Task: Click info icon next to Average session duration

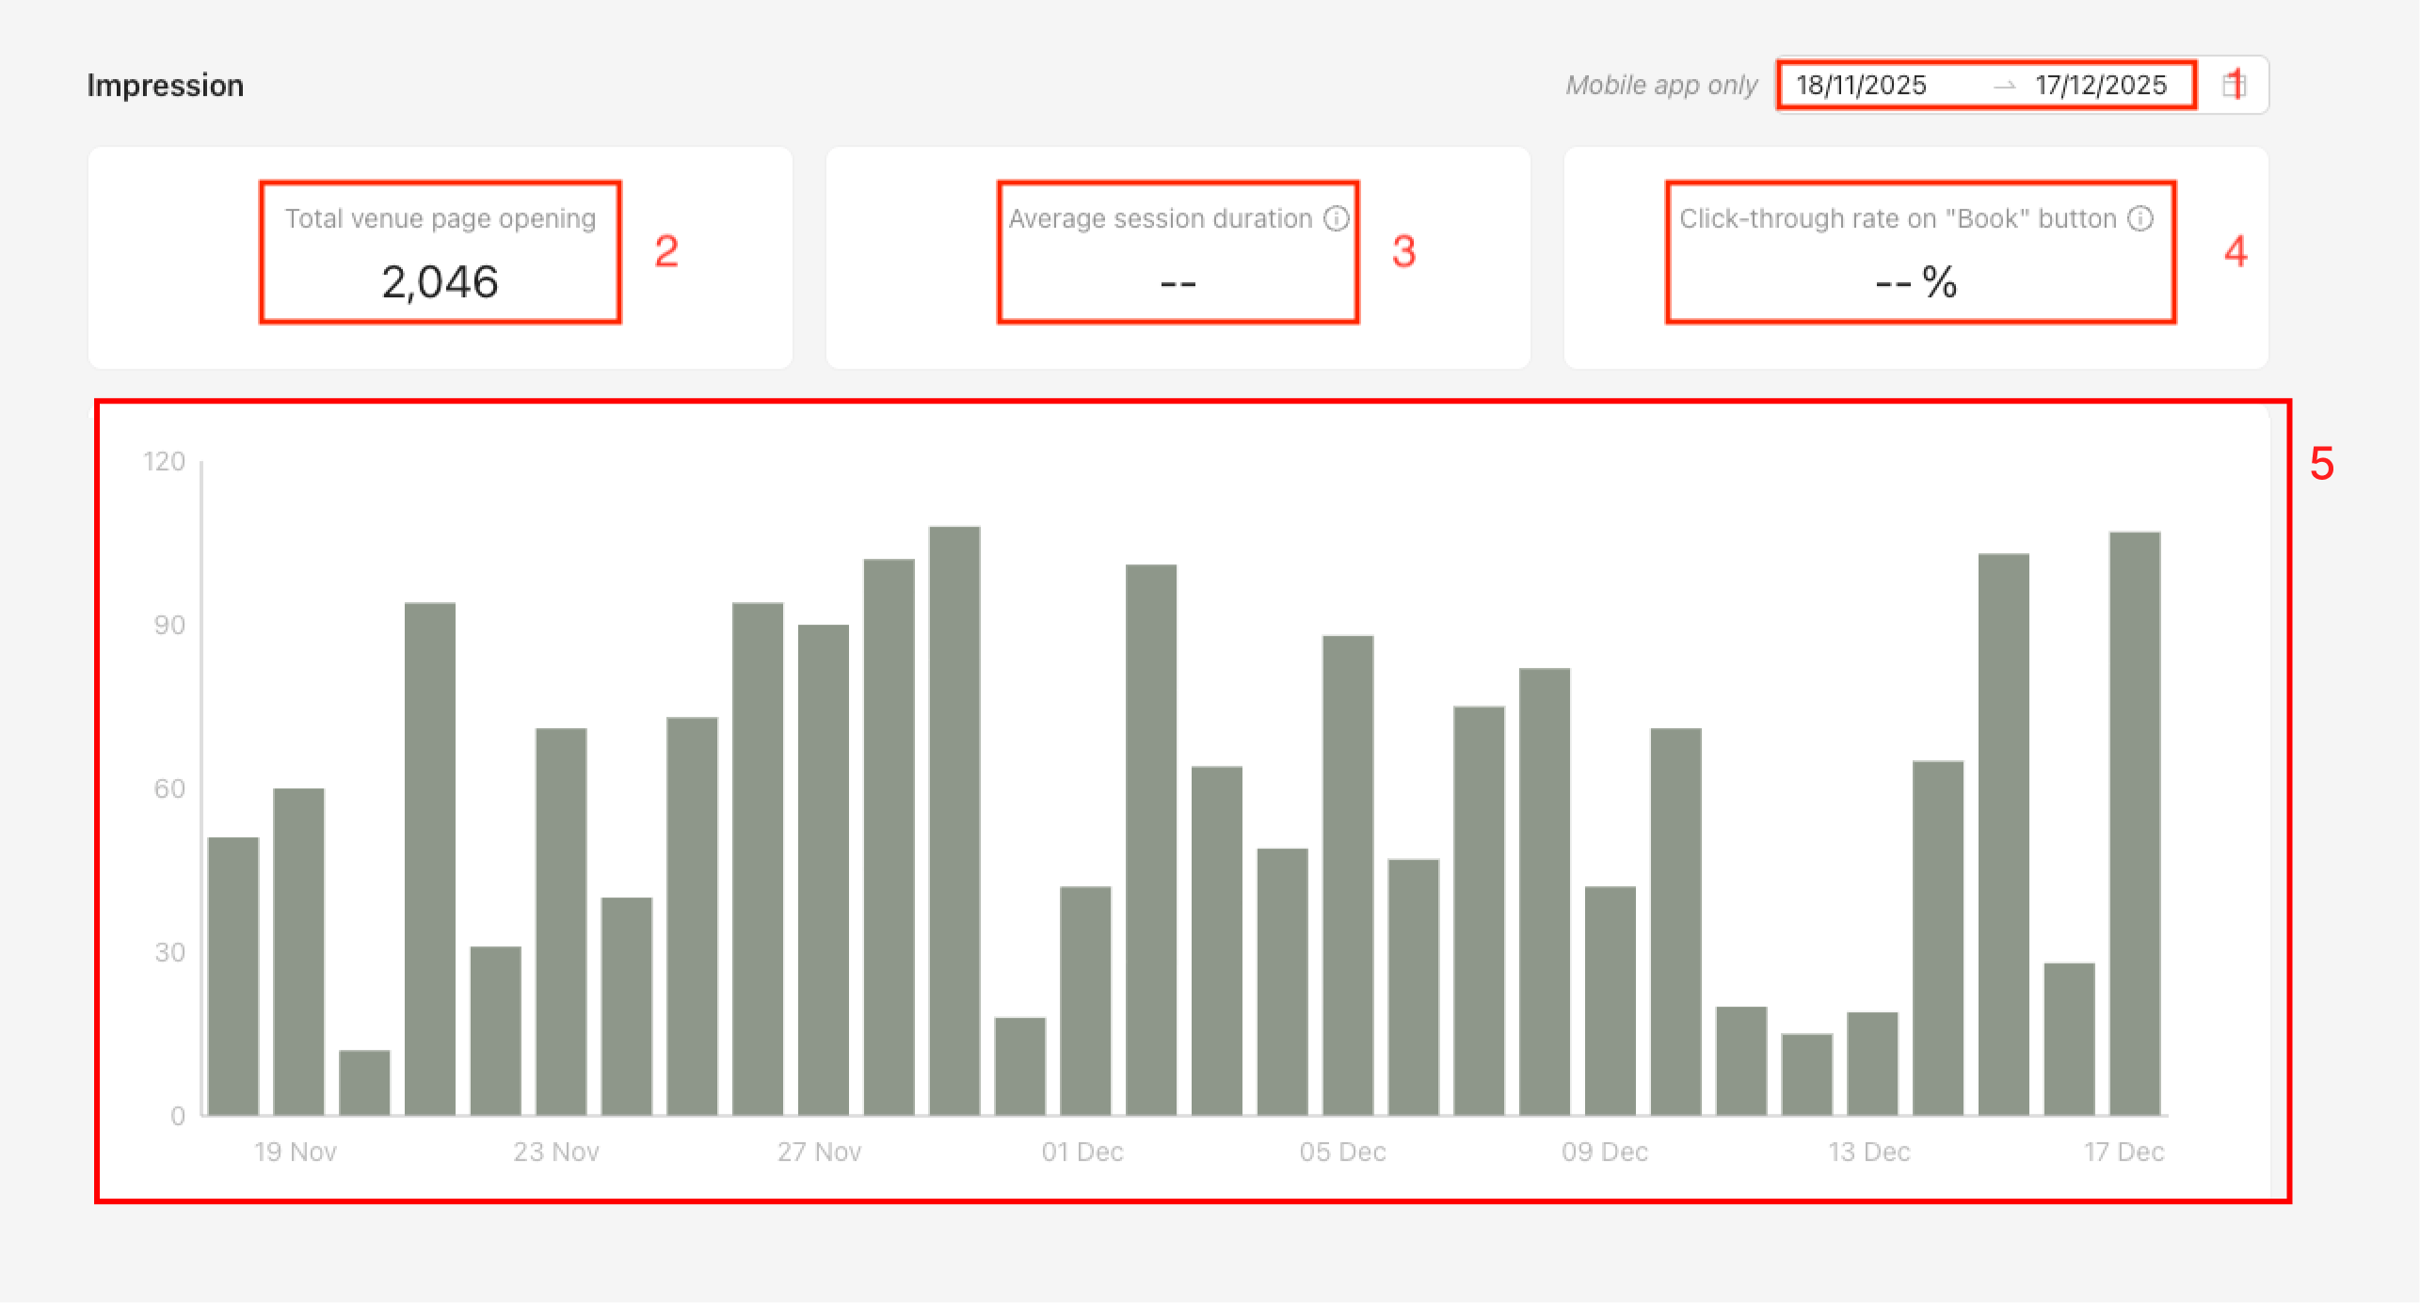Action: point(1336,218)
